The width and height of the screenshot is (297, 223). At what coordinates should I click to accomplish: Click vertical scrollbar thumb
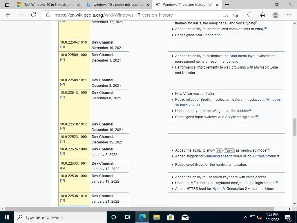(294, 127)
